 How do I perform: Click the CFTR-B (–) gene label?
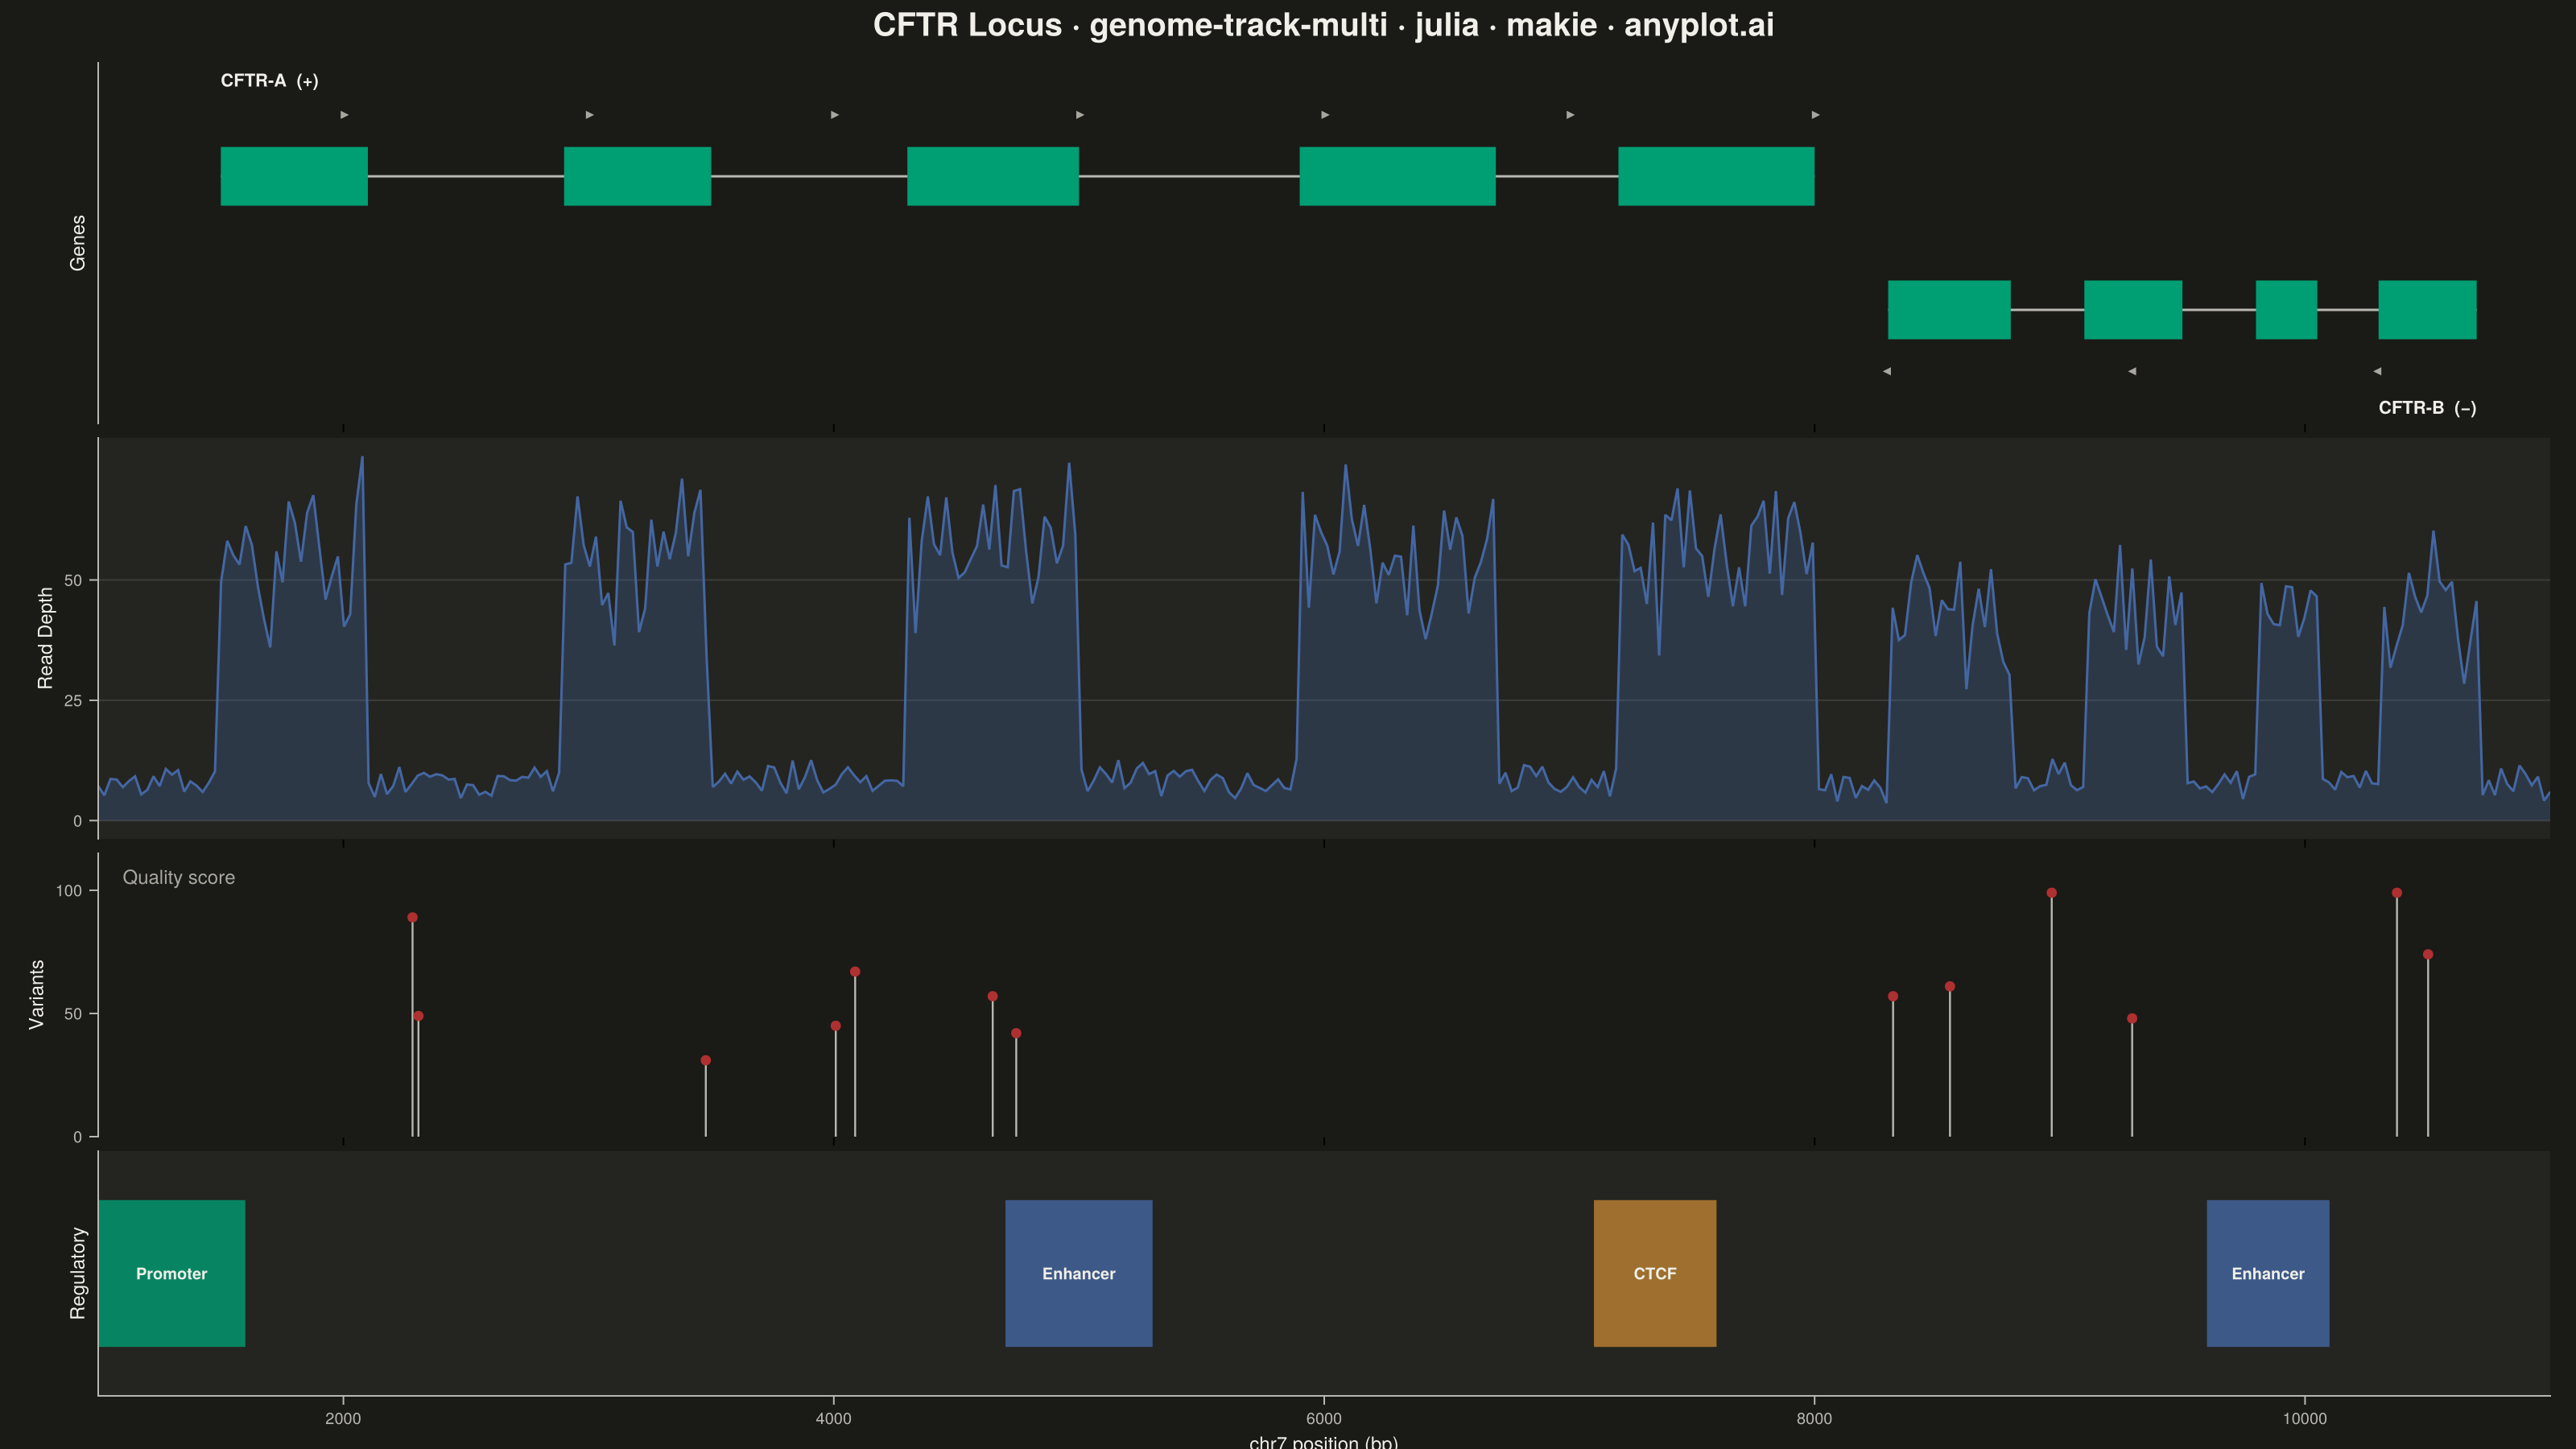pyautogui.click(x=2427, y=408)
